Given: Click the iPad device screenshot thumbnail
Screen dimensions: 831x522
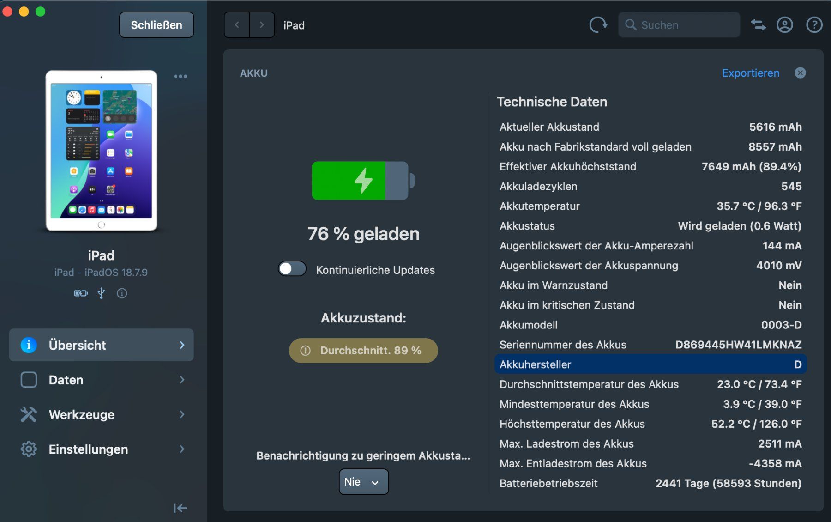Looking at the screenshot, I should click(x=102, y=151).
